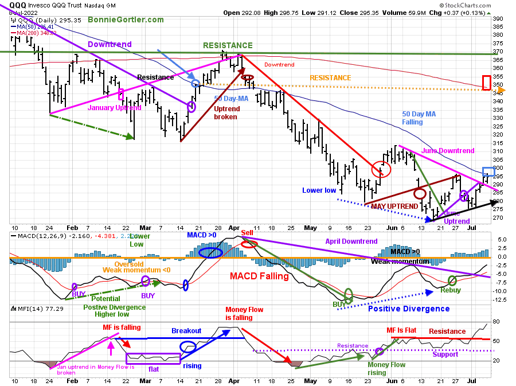
Task: Click the 'MACD Falling' label
Action: pyautogui.click(x=259, y=276)
